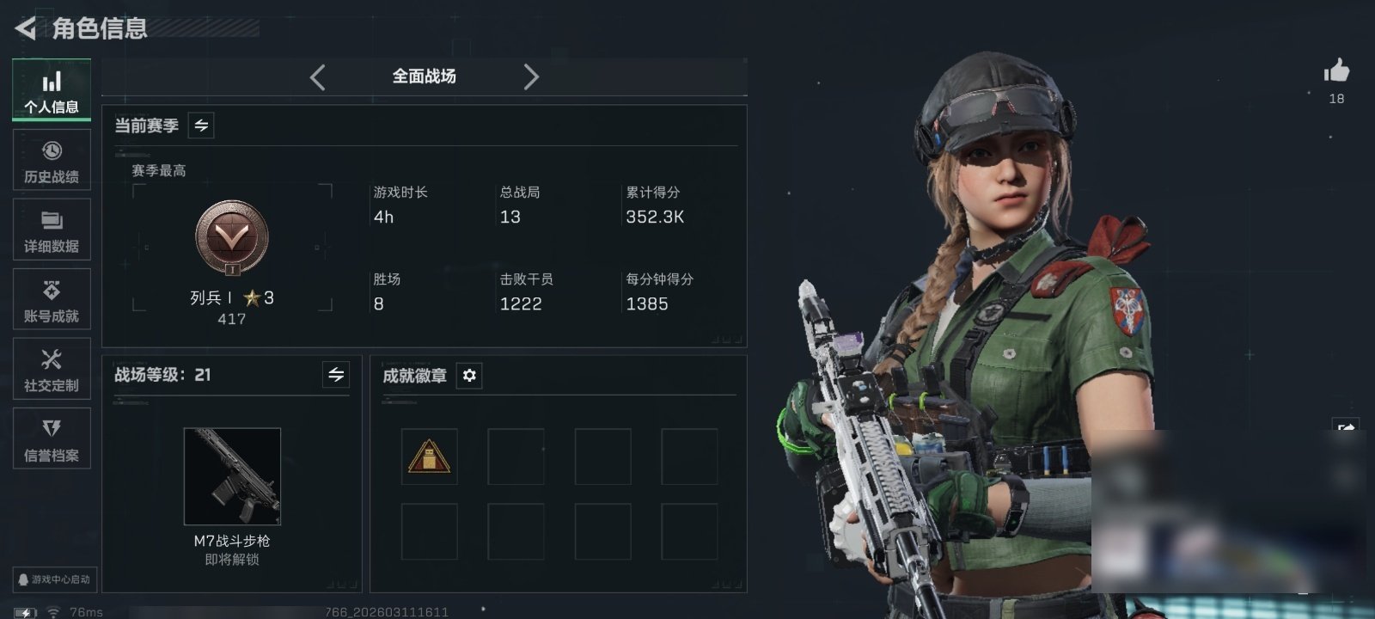Open the 个人信息 sidebar tab

pos(52,90)
